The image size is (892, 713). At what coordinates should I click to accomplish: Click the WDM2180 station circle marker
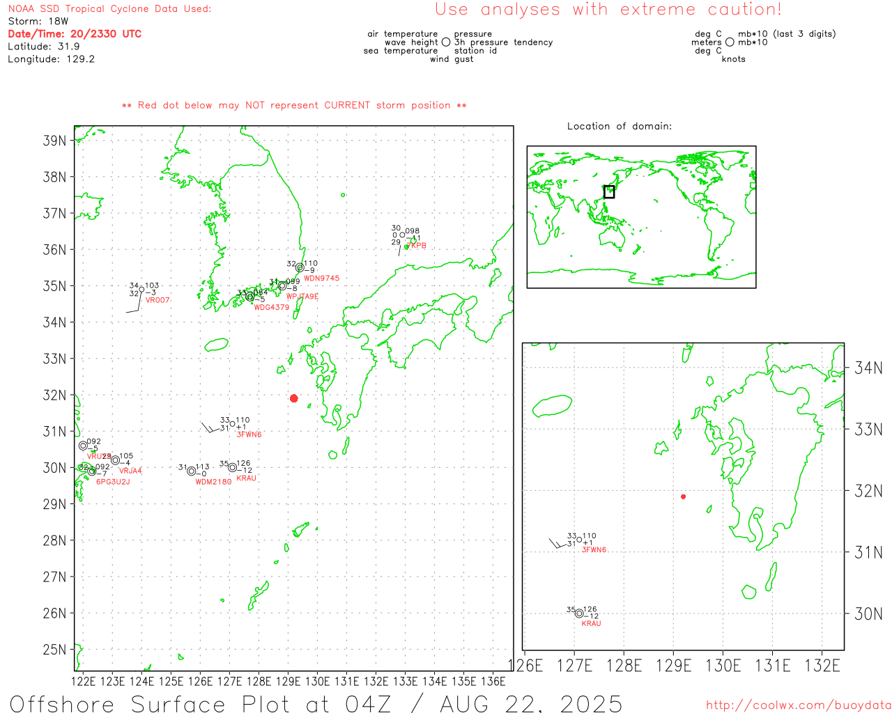point(192,471)
